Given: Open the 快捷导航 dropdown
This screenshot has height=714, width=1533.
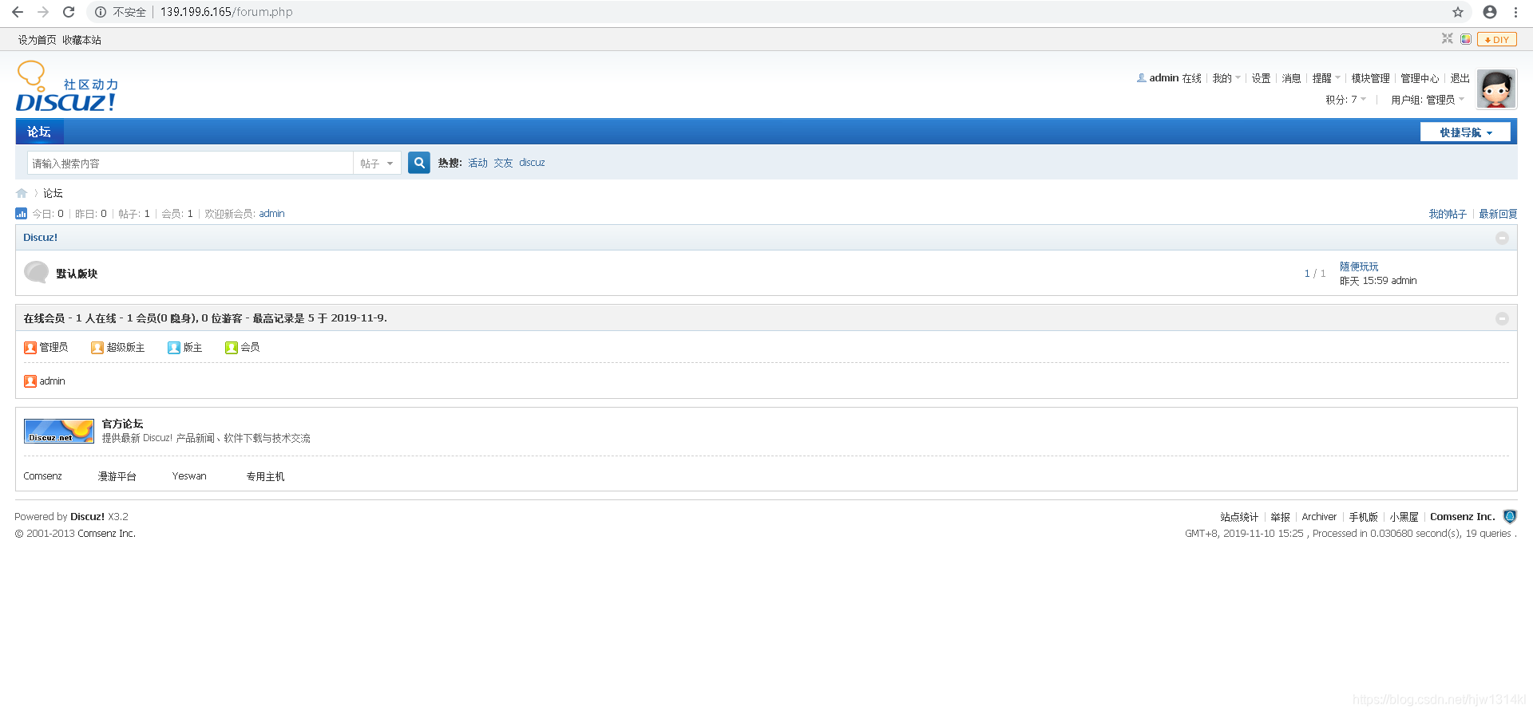Looking at the screenshot, I should [x=1465, y=132].
